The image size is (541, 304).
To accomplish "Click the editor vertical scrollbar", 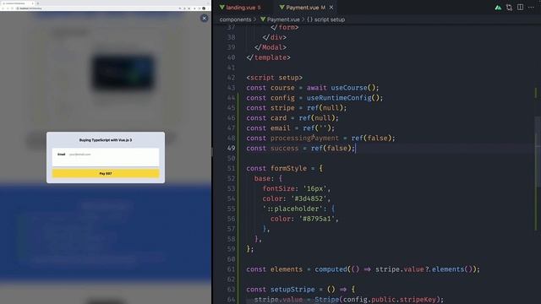I will pos(538,152).
